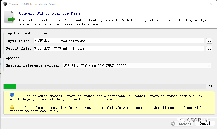The height and width of the screenshot is (129, 217).
Task: Click into the Input file path field
Action: (x=119, y=41)
